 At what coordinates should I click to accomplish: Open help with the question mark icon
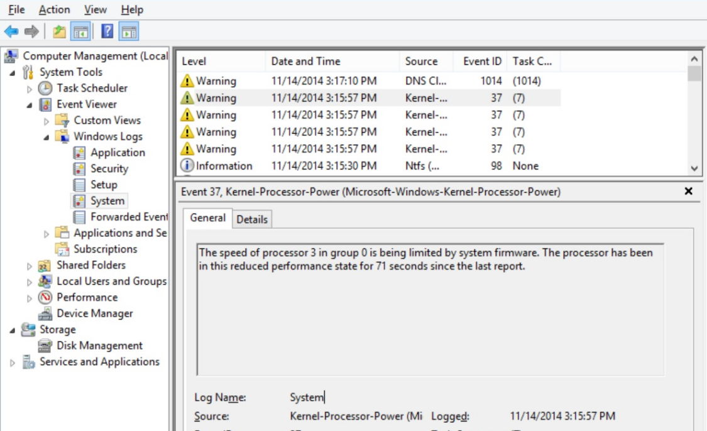point(107,31)
